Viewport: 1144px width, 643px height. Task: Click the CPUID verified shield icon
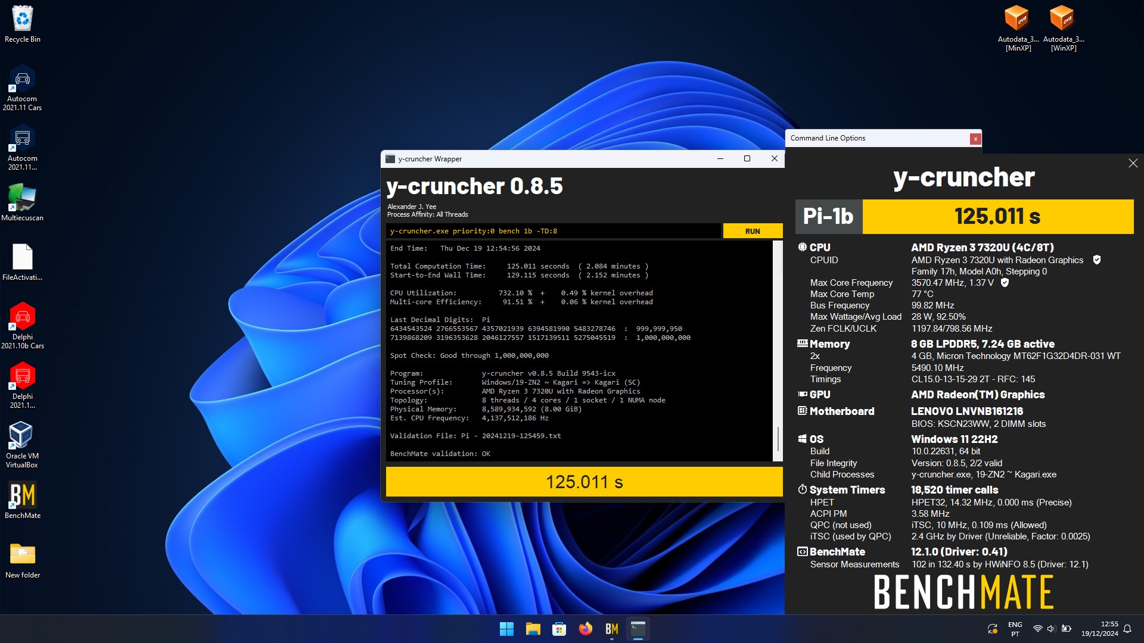pyautogui.click(x=1097, y=260)
